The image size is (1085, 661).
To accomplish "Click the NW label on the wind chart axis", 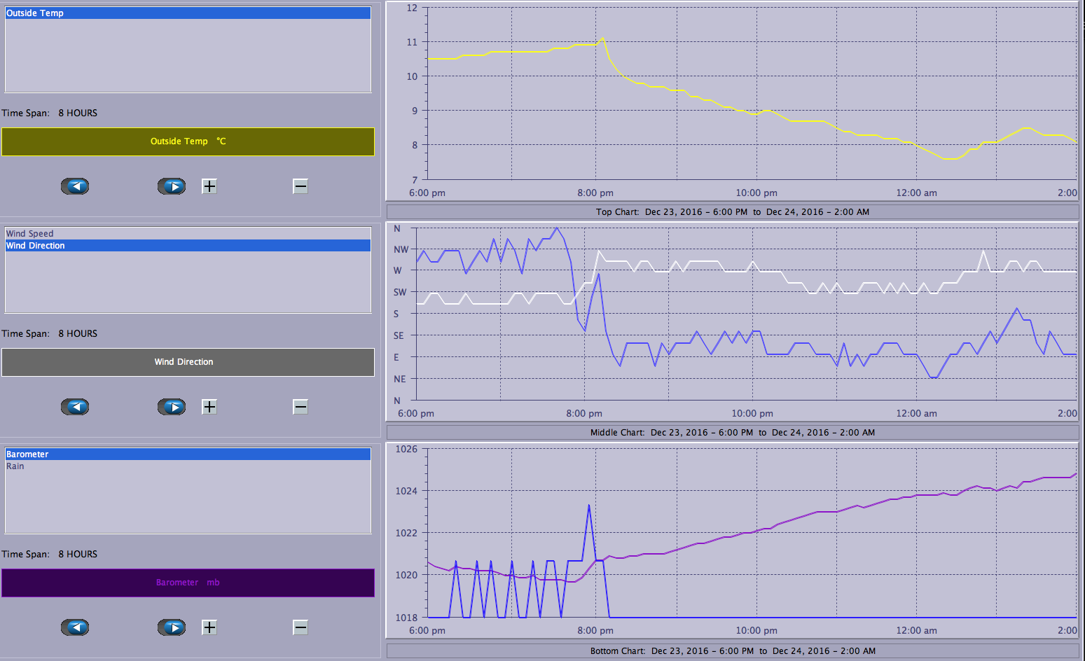I will pos(401,250).
